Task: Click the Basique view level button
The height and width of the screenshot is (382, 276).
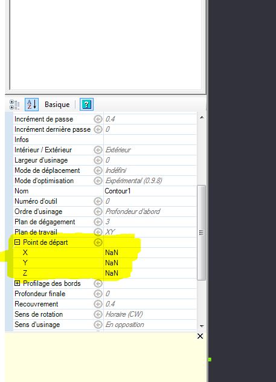Action: point(57,105)
